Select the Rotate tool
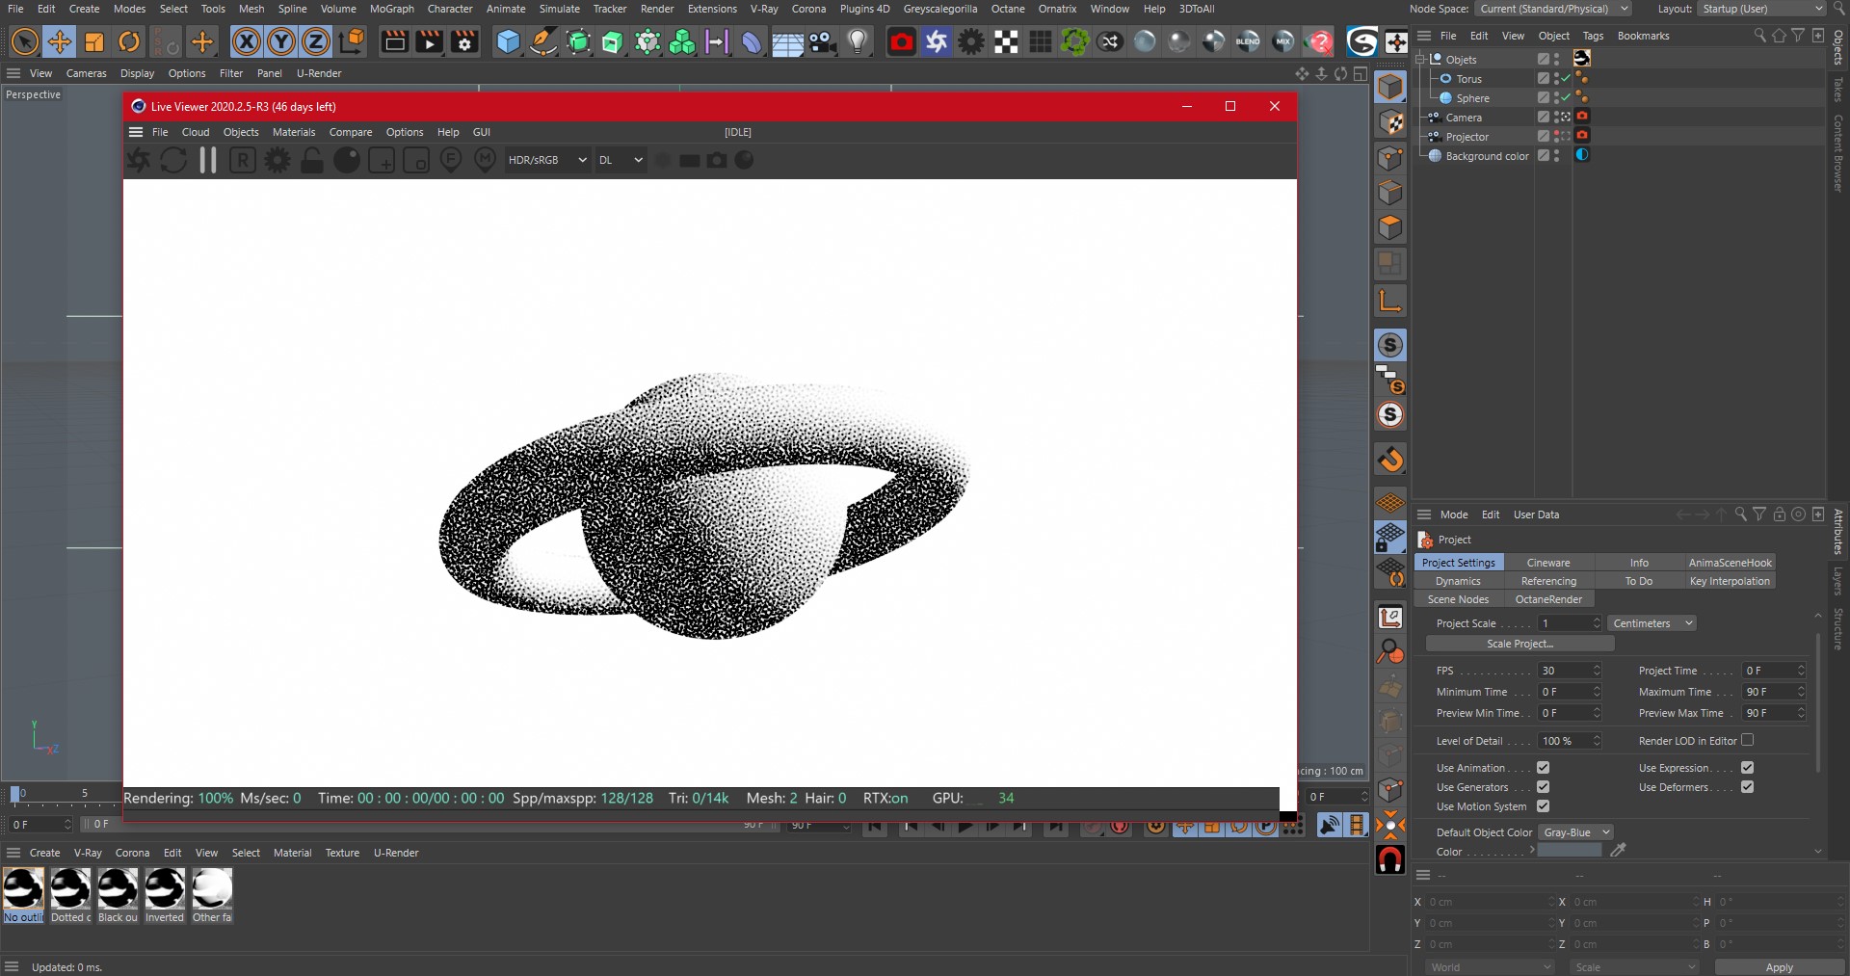The height and width of the screenshot is (976, 1850). click(129, 41)
